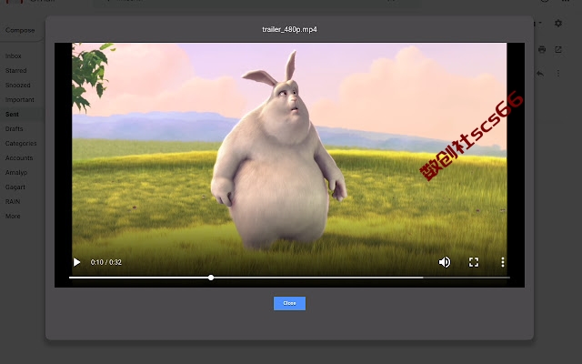
Task: Open the Starred folder
Action: pos(16,71)
